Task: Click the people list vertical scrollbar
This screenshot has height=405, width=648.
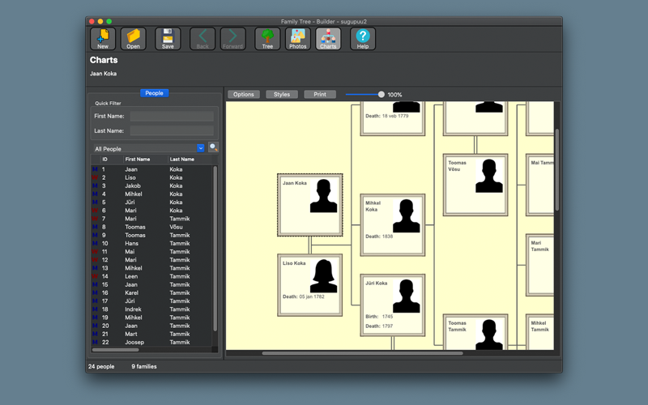Action: (x=215, y=248)
